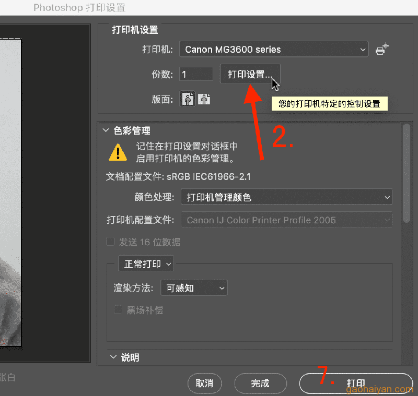
Task: Click the settings panel vertical scrollbar
Action: click(x=407, y=173)
